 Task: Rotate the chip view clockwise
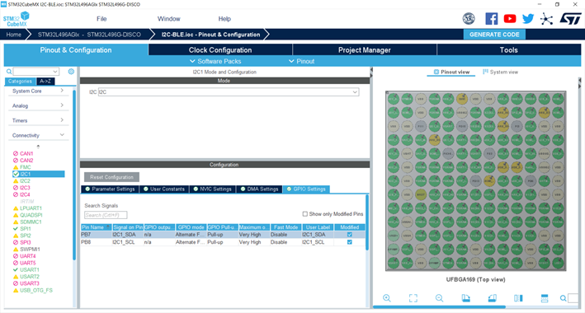(465, 297)
